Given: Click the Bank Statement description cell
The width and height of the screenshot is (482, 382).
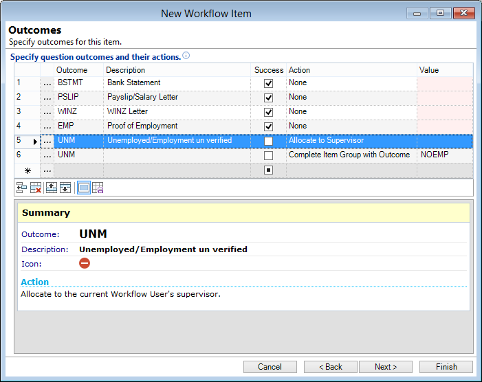Looking at the screenshot, I should pos(177,84).
